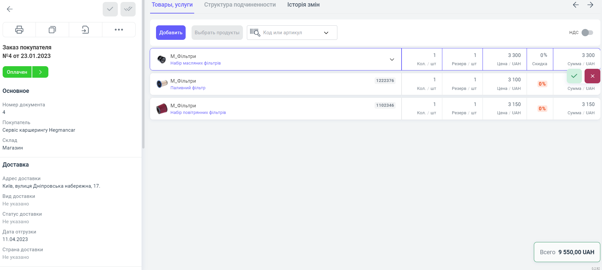Open the Паливний фільтр product link
This screenshot has height=270, width=602.
(188, 88)
